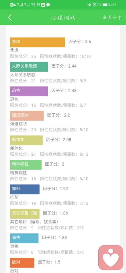Viewport: 126px width, 273px height.
Task: Select the teal 人际关系敏感 bar
Action: pyautogui.click(x=29, y=67)
